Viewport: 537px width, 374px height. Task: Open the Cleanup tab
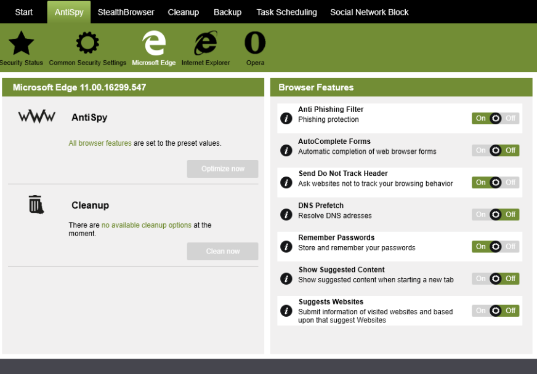pos(184,12)
